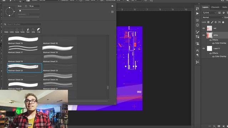Switch to the Layers tab
The width and height of the screenshot is (228, 128).
click(x=205, y=7)
